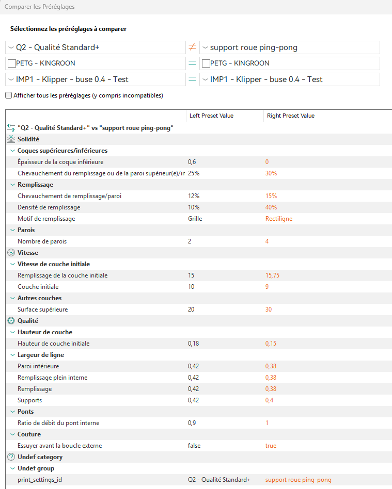Click the green equal sign for printer presets

click(x=193, y=79)
